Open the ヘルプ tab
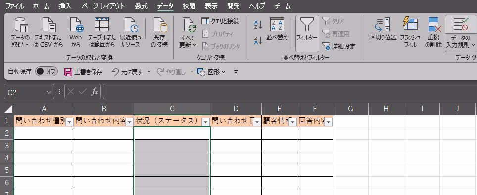Viewport: 477px width, 195px height. [257, 6]
